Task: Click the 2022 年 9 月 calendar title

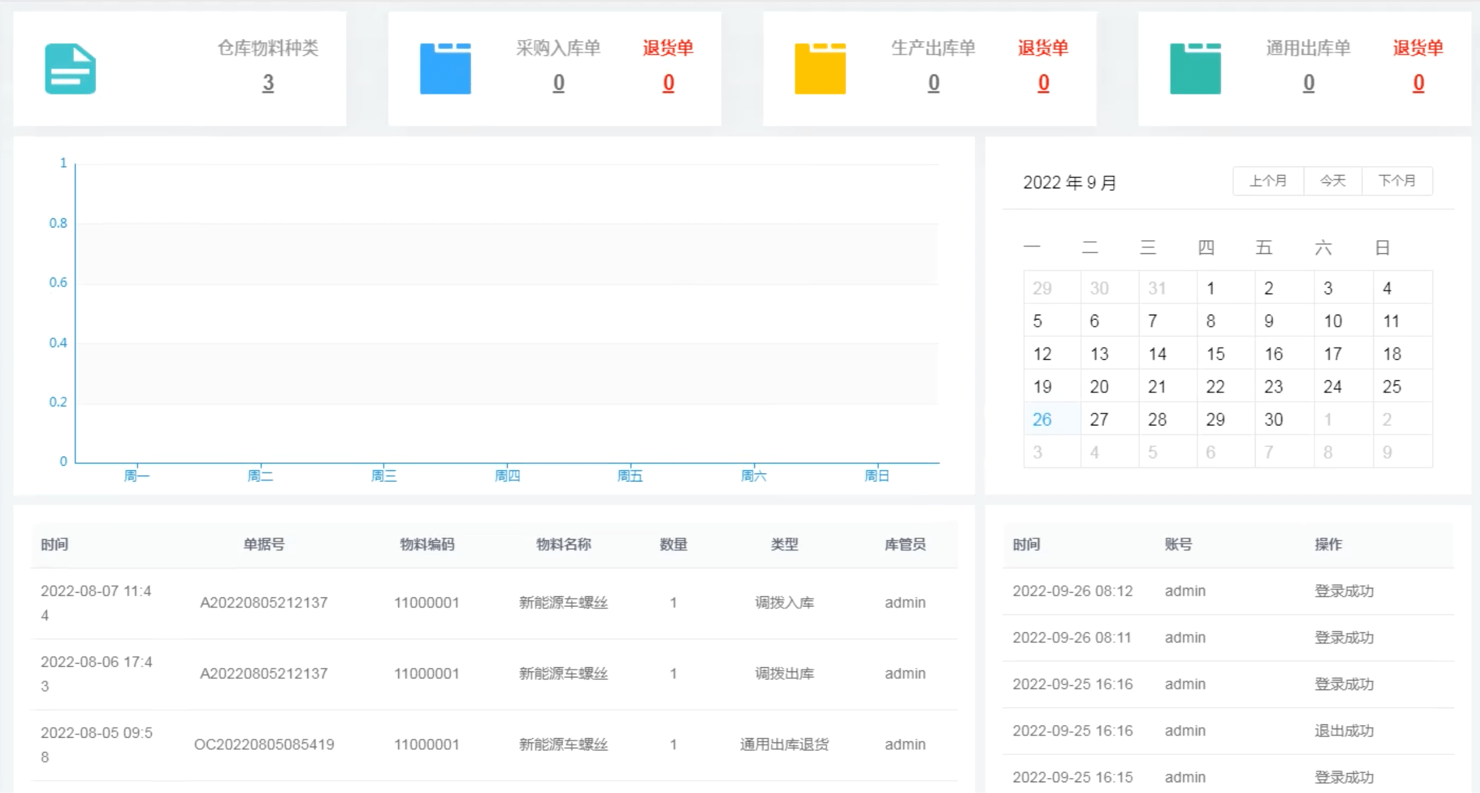Action: pyautogui.click(x=1070, y=182)
